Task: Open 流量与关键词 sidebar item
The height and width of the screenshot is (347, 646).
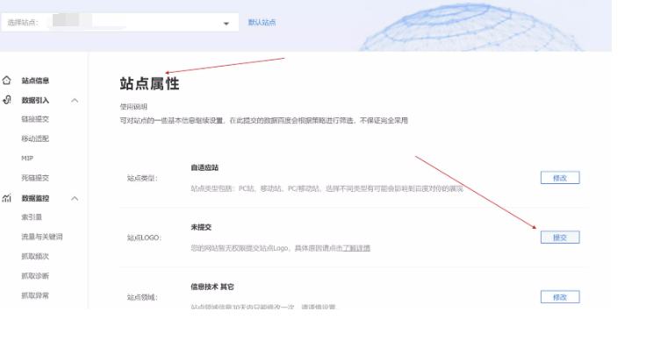Action: tap(42, 237)
